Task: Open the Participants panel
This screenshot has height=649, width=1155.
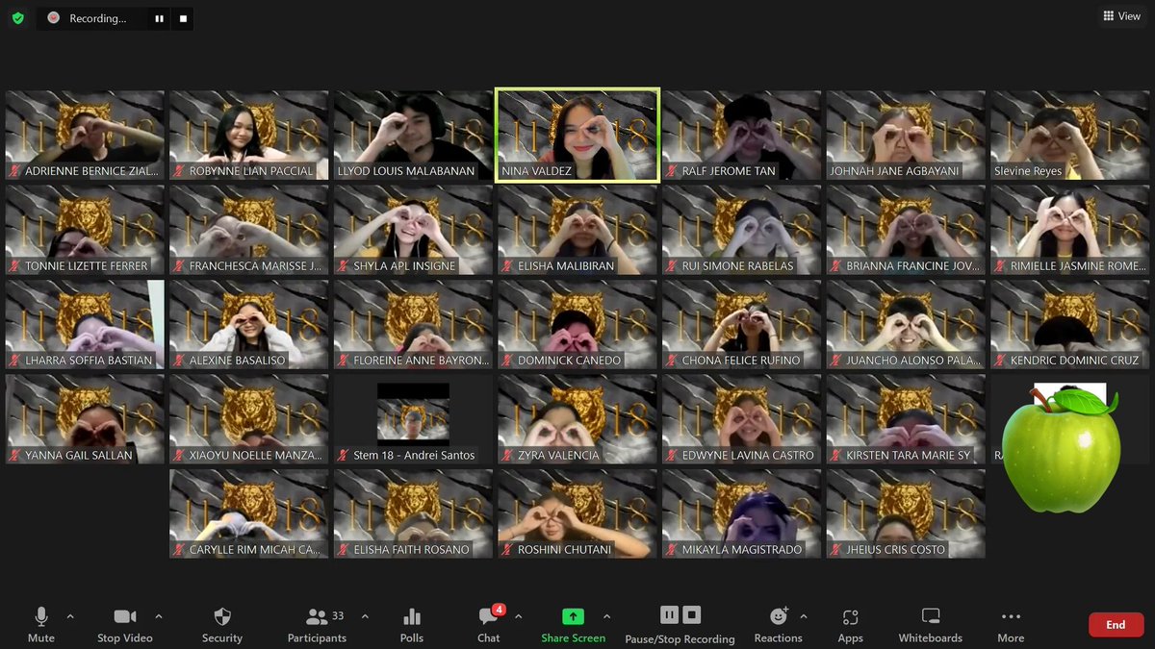Action: click(317, 625)
